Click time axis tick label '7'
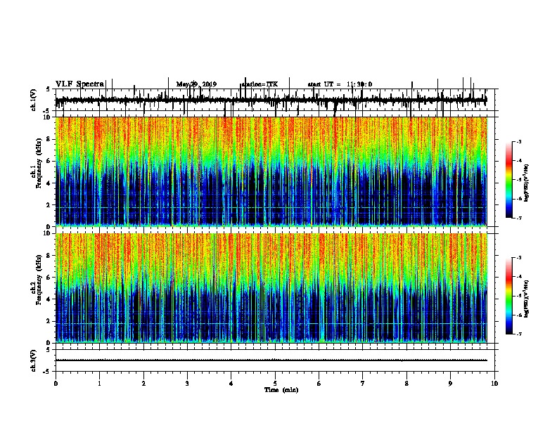 point(363,384)
